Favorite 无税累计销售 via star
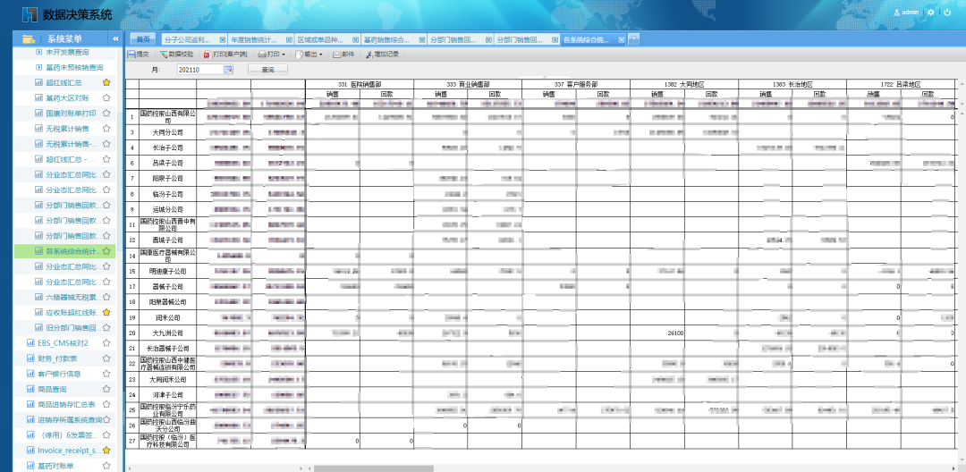The height and width of the screenshot is (472, 966). point(106,129)
